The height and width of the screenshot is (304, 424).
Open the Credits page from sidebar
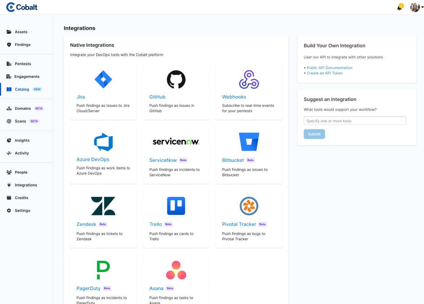click(21, 198)
